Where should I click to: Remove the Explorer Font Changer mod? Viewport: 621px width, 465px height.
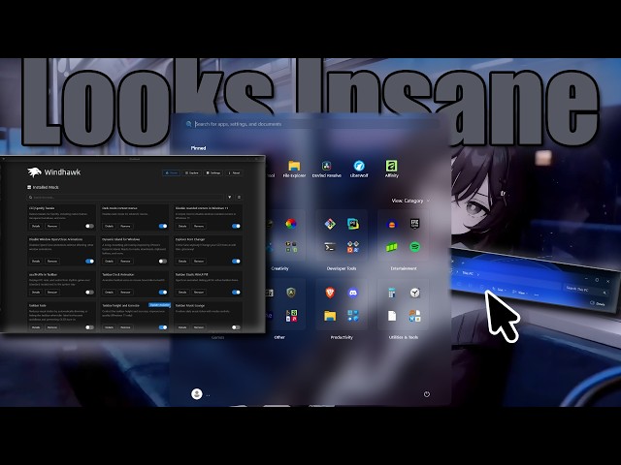point(198,261)
